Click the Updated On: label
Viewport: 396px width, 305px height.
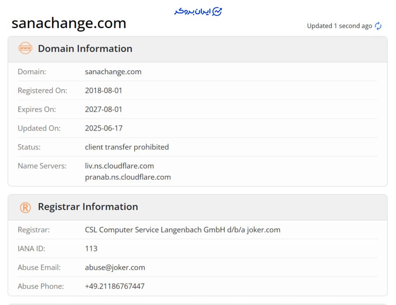click(x=39, y=128)
